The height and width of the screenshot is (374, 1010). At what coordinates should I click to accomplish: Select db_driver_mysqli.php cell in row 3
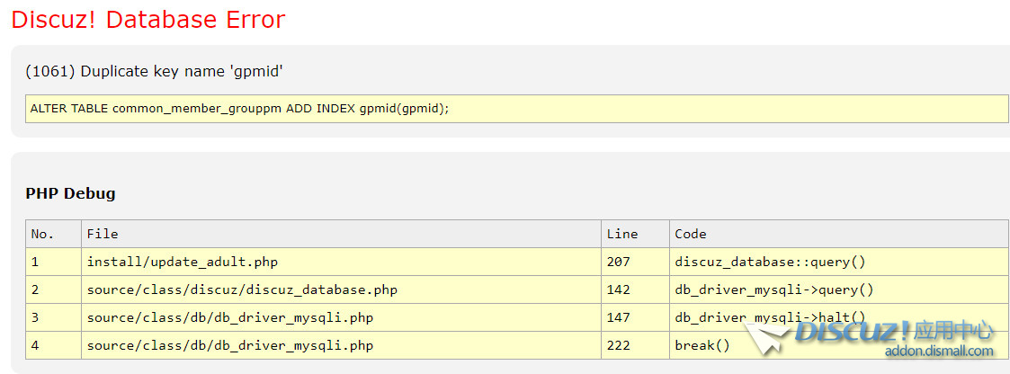pos(342,317)
